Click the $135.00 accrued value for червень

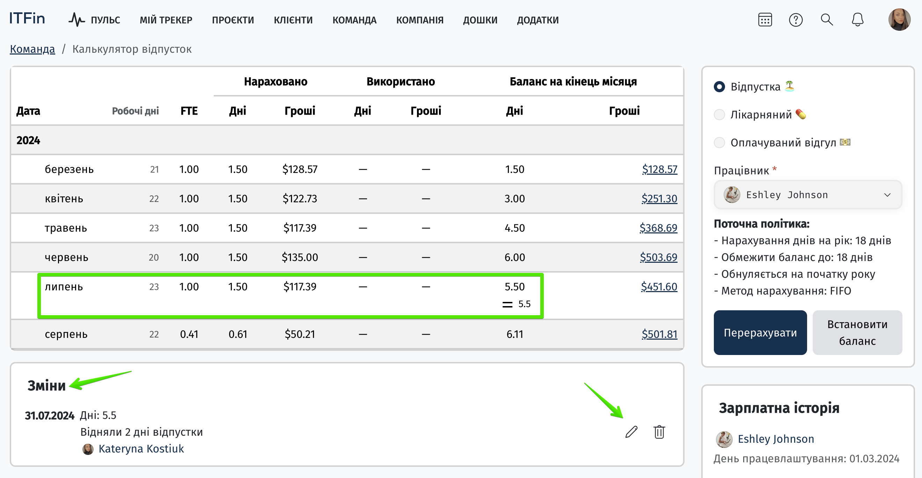coord(300,257)
